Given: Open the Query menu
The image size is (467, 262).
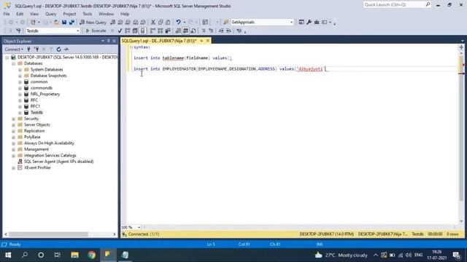Looking at the screenshot, I should pyautogui.click(x=50, y=14).
